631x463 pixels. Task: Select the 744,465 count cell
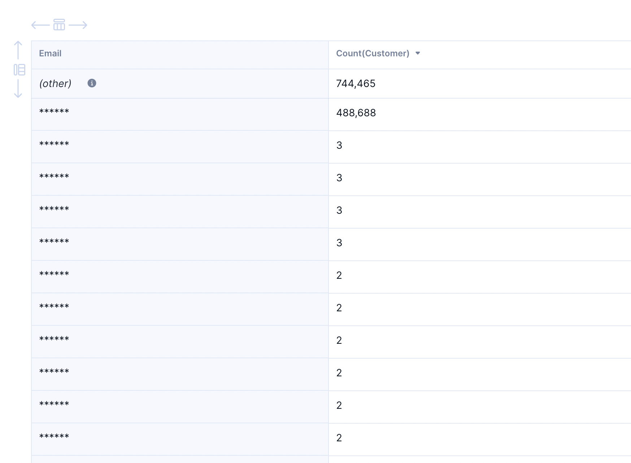pos(480,83)
